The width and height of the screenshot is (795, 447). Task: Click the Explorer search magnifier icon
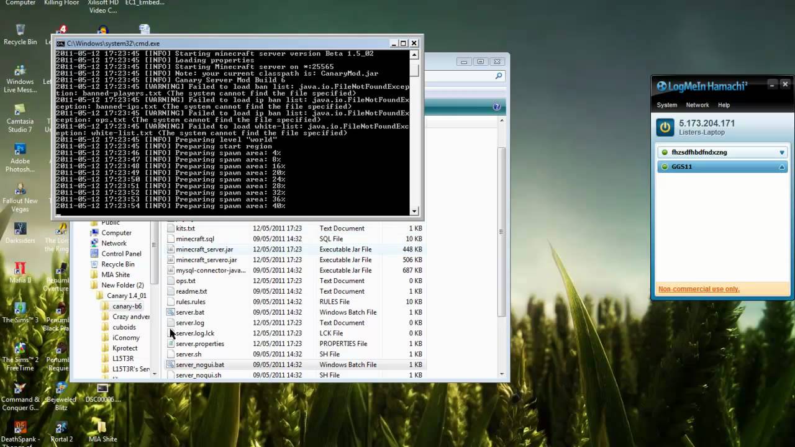[498, 76]
